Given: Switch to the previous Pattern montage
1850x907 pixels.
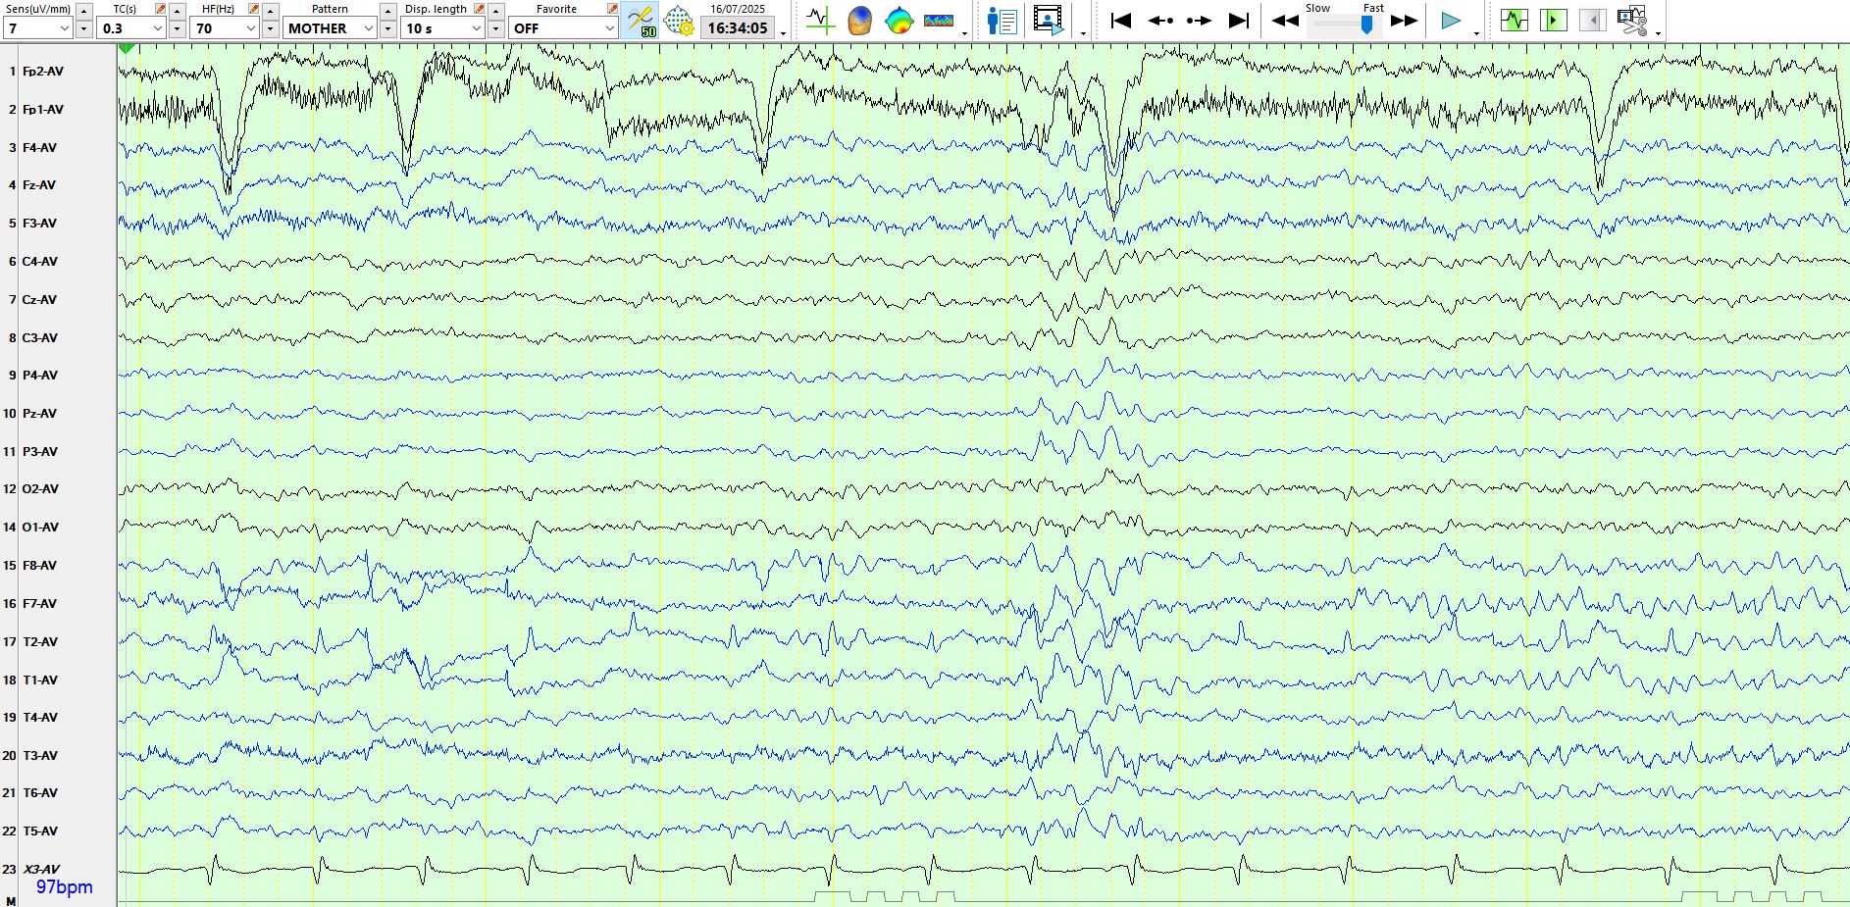Looking at the screenshot, I should pos(387,11).
